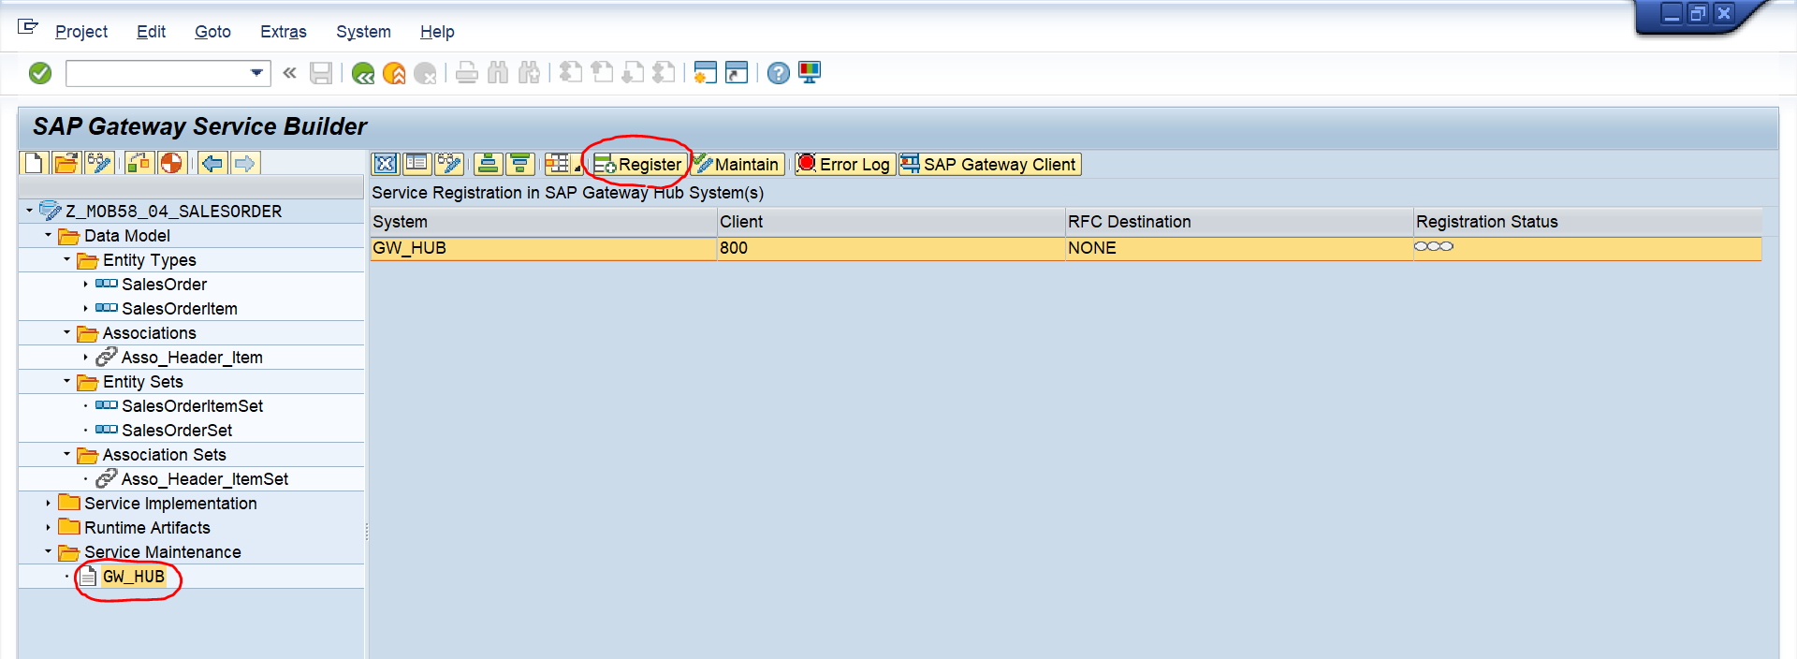Click the Generate Runtime Objects red circle icon

(171, 164)
